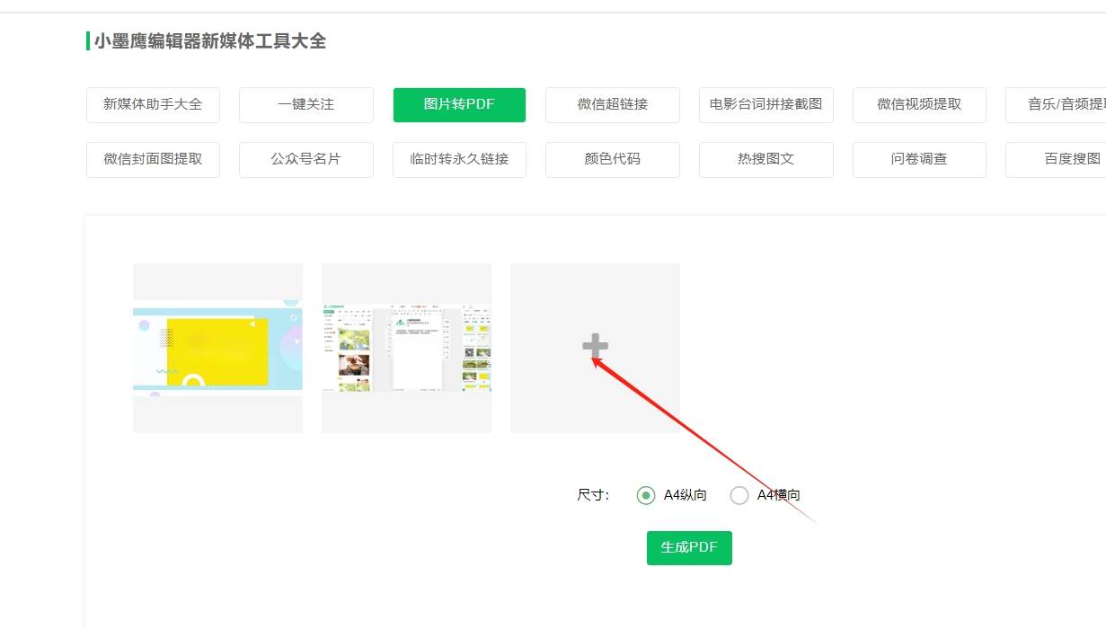This screenshot has height=629, width=1106.
Task: Open the 新媒体助手大全 tab
Action: [x=153, y=104]
